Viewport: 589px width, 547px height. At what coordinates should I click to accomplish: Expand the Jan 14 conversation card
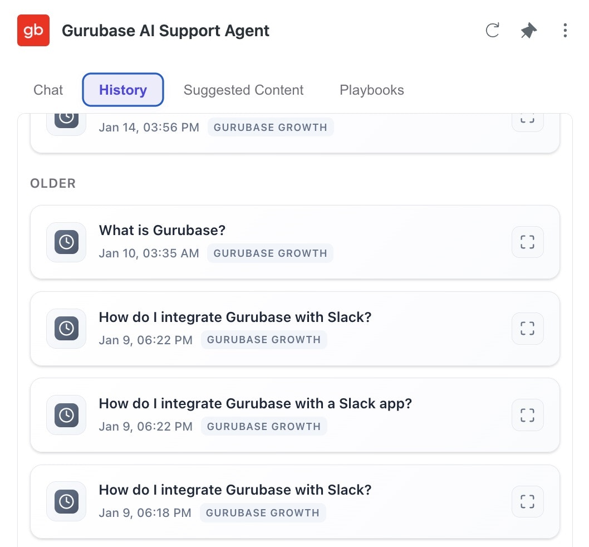(527, 118)
